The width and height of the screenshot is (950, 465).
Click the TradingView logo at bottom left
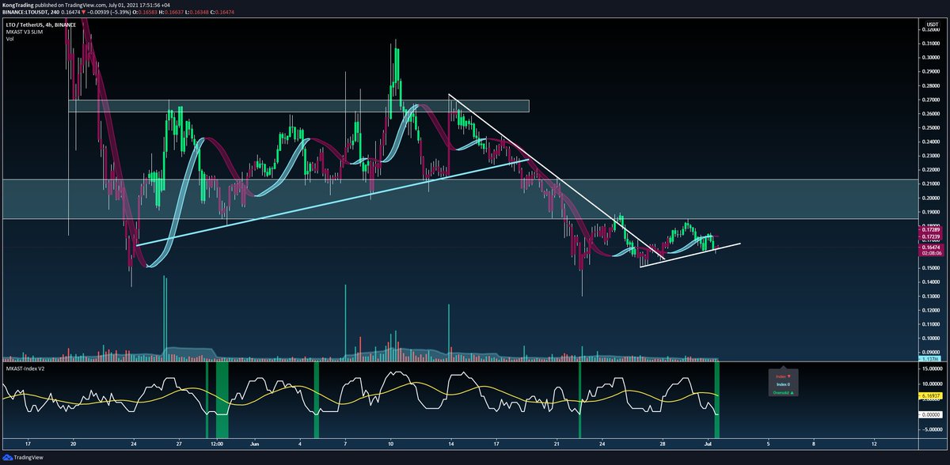click(x=23, y=456)
